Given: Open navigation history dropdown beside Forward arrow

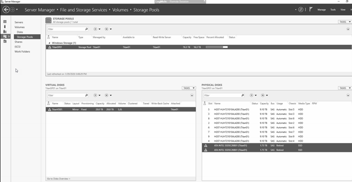Looking at the screenshot, I should pyautogui.click(x=17, y=9).
